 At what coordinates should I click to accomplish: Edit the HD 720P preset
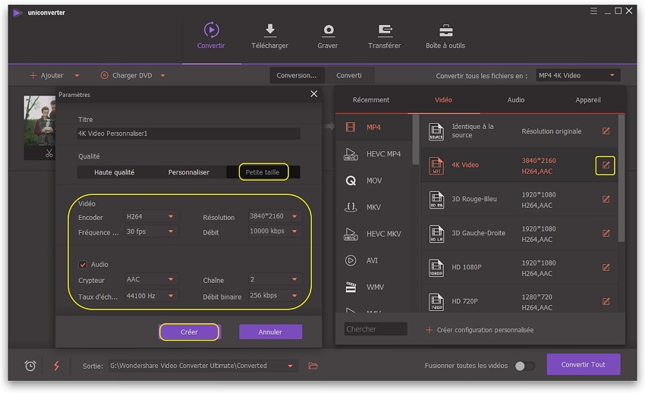pyautogui.click(x=606, y=302)
